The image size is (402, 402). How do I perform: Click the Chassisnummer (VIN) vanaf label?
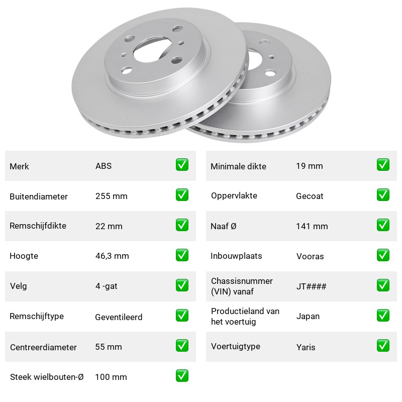pyautogui.click(x=242, y=286)
